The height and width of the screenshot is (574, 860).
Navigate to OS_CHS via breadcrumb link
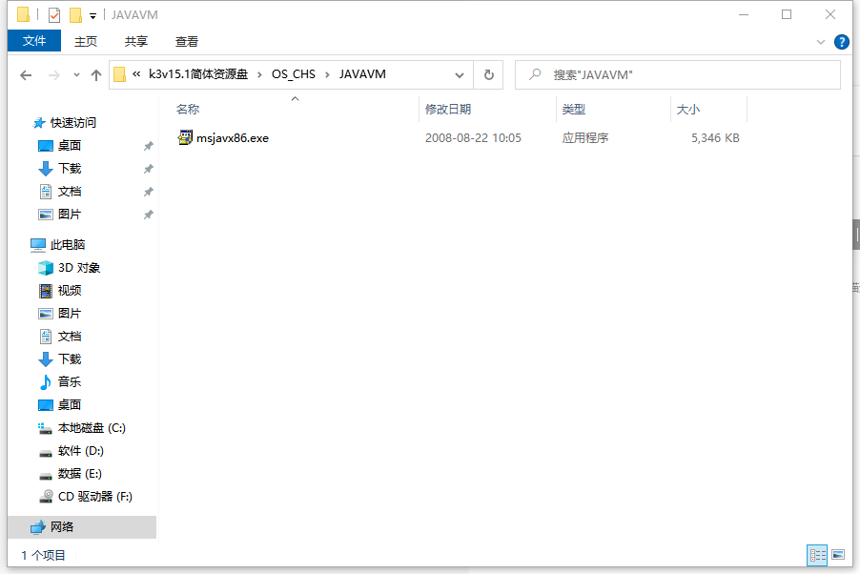point(294,73)
